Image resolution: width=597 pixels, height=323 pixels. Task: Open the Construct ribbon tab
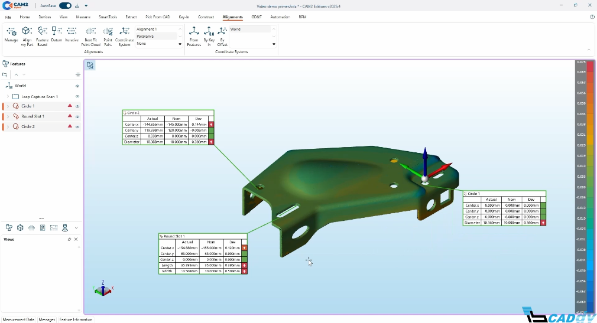click(x=206, y=17)
